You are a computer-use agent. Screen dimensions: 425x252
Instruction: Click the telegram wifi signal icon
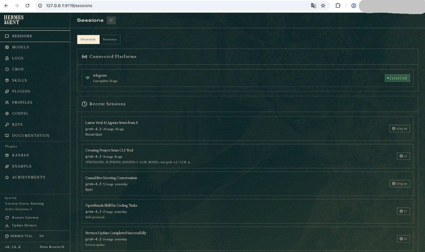(88, 78)
